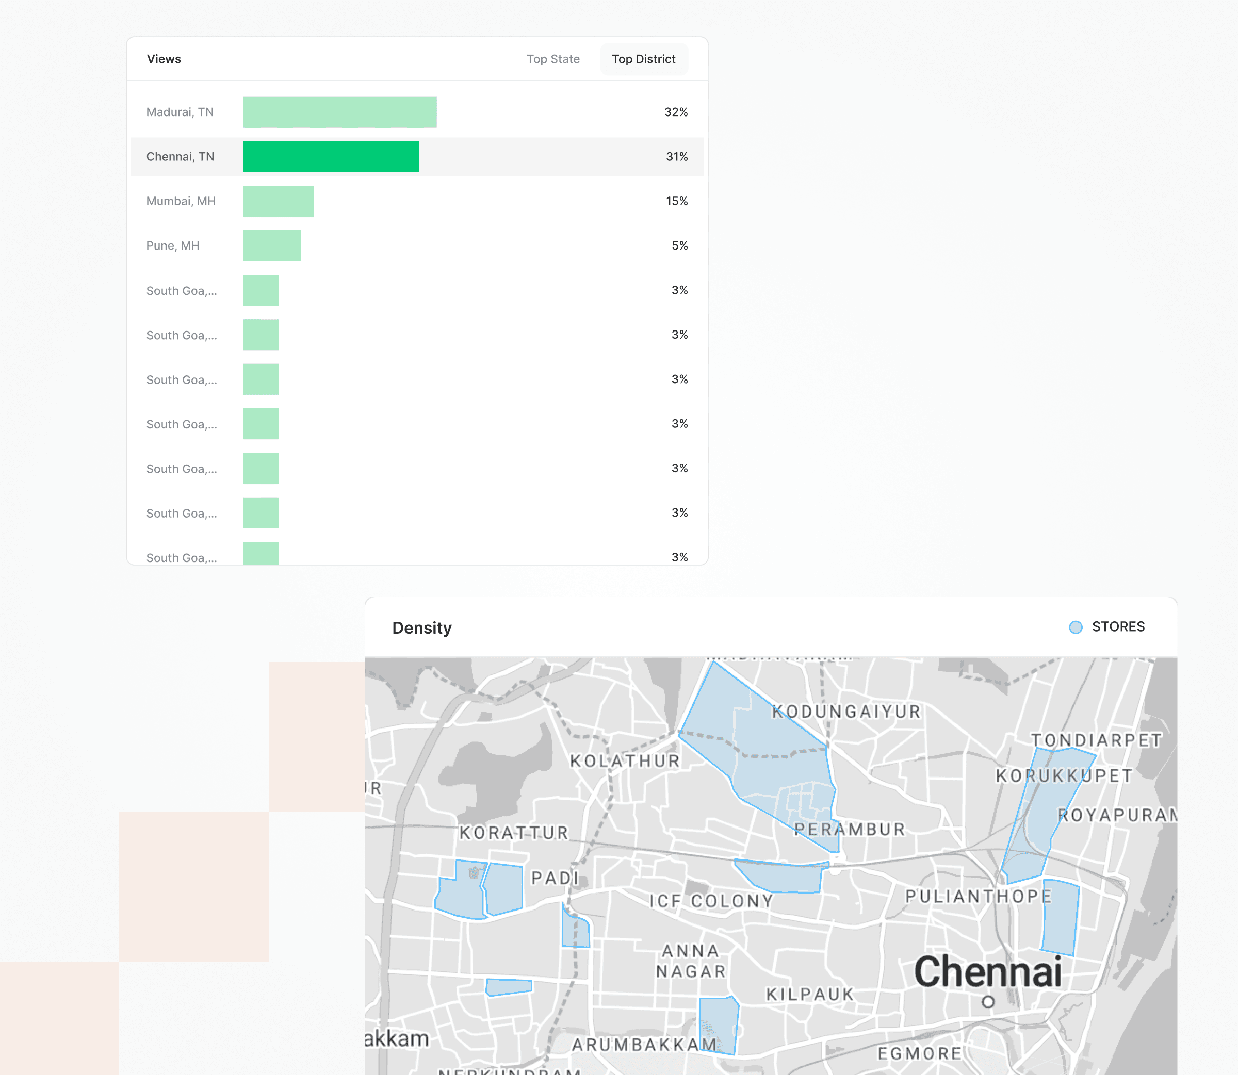Switch to the Top State tab
1238x1075 pixels.
pyautogui.click(x=552, y=59)
